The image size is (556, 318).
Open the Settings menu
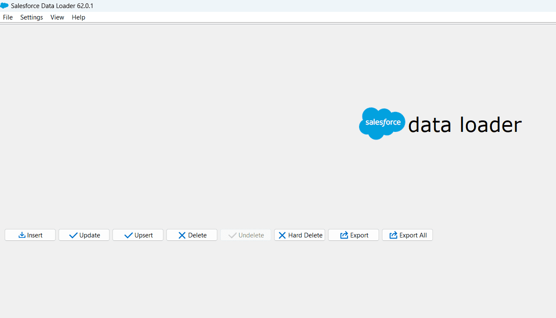31,17
